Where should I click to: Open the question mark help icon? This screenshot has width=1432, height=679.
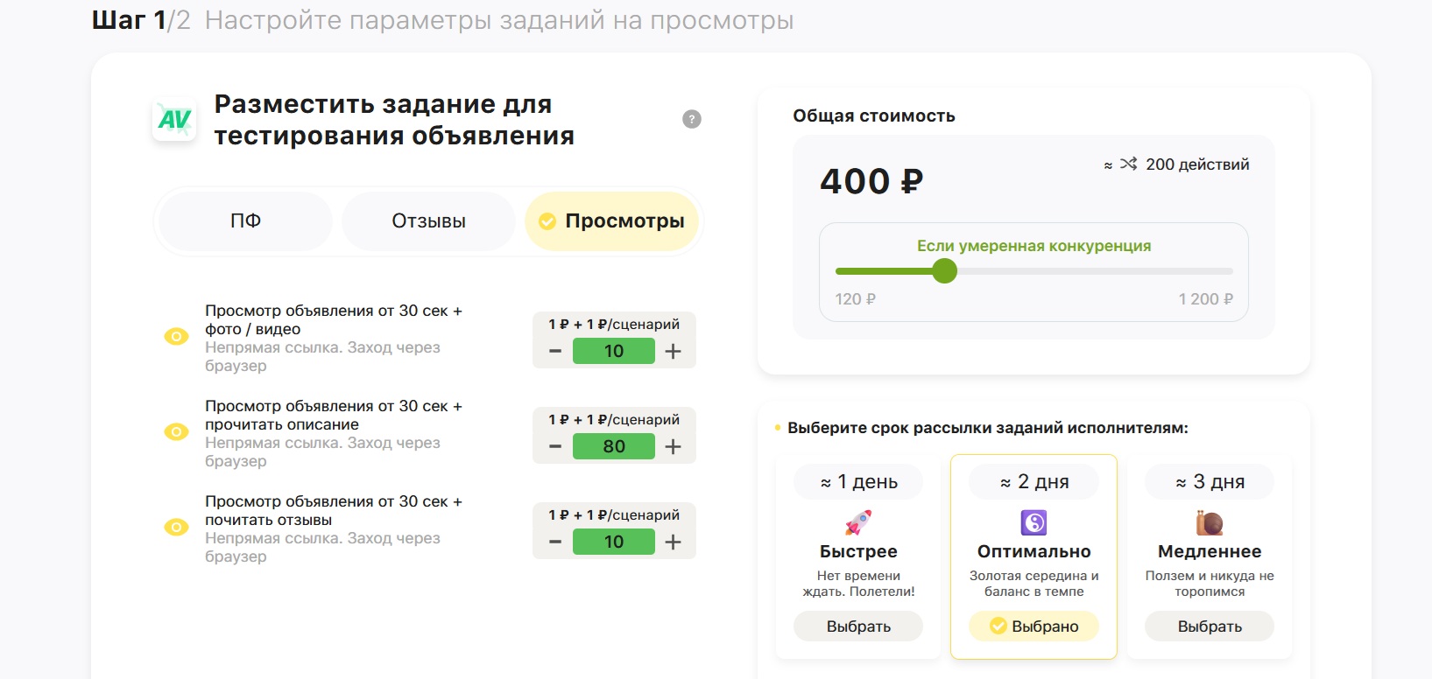click(691, 119)
